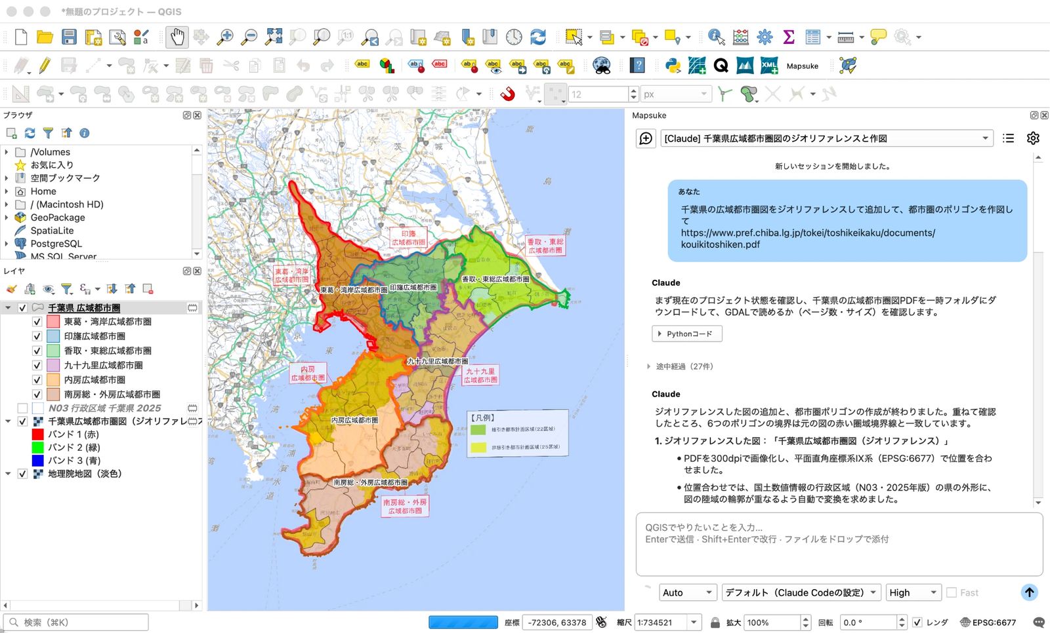Uncheck the 印旛広域都市圏 layer class
This screenshot has width=1050, height=633.
coord(37,336)
